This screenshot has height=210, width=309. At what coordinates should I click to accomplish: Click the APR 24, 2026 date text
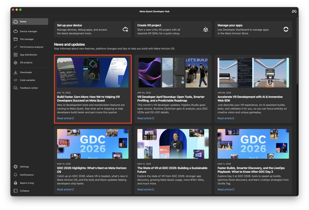coord(144,93)
